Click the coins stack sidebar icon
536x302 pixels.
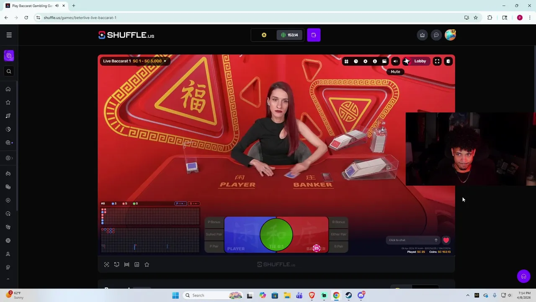point(8,187)
